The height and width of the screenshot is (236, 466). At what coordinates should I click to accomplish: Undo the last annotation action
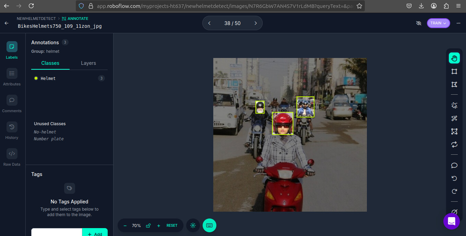(x=454, y=178)
